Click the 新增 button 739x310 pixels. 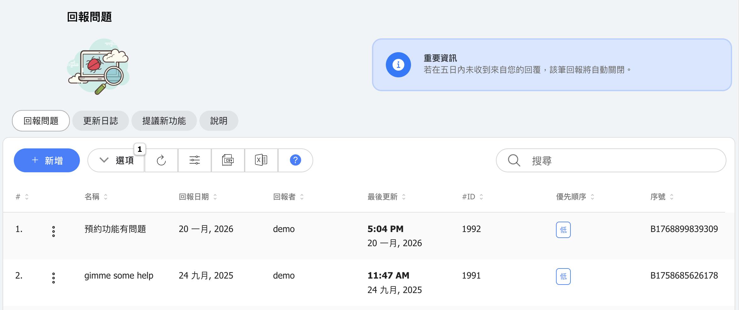[x=47, y=160]
